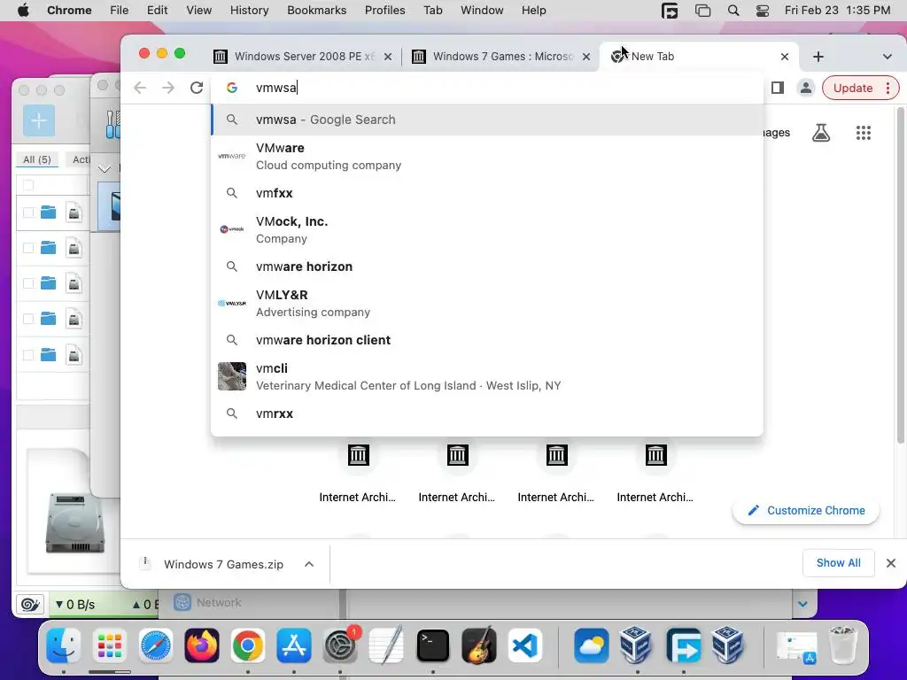Open Launchpad from the Dock

pyautogui.click(x=109, y=645)
